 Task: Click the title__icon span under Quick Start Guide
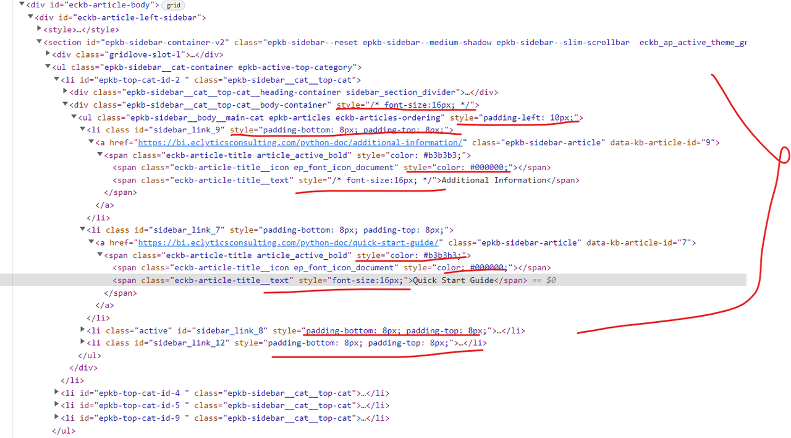[x=331, y=268]
